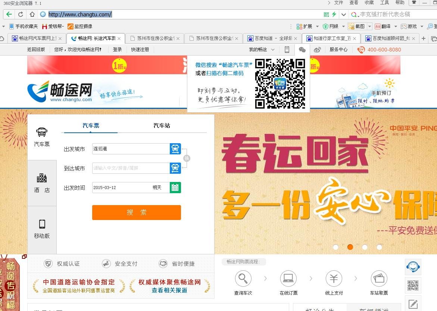This screenshot has height=311, width=437.
Task: Open the WeChat icon in top navigation
Action: click(x=302, y=50)
